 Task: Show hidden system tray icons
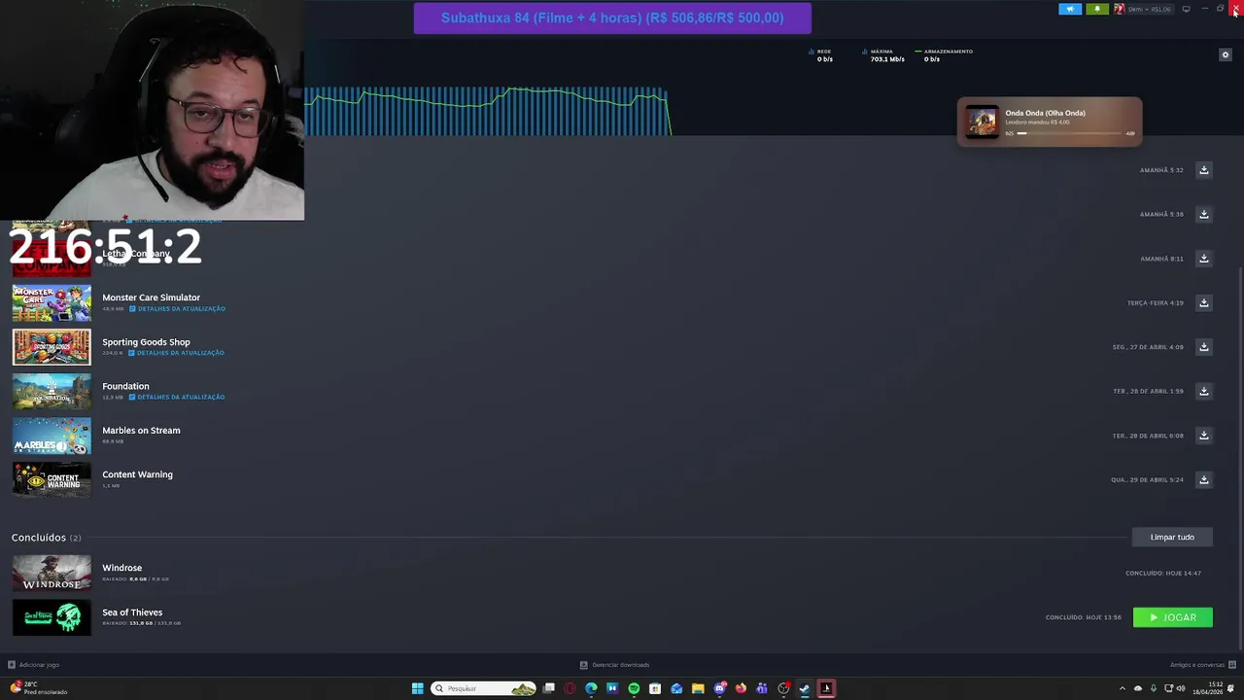(1123, 688)
